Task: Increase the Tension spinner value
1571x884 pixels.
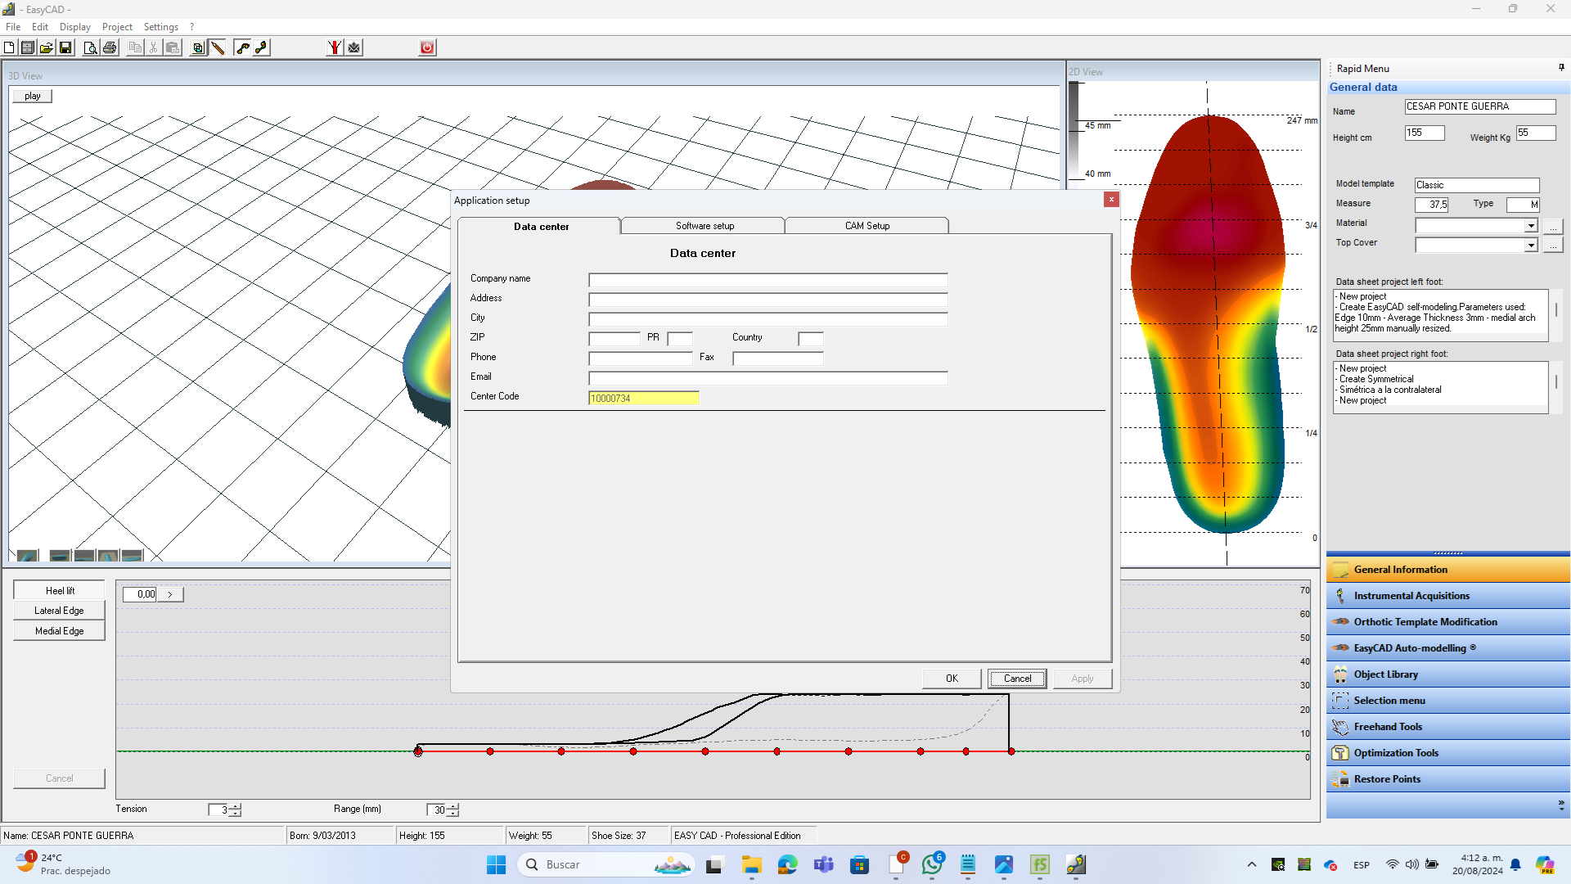Action: [x=236, y=806]
